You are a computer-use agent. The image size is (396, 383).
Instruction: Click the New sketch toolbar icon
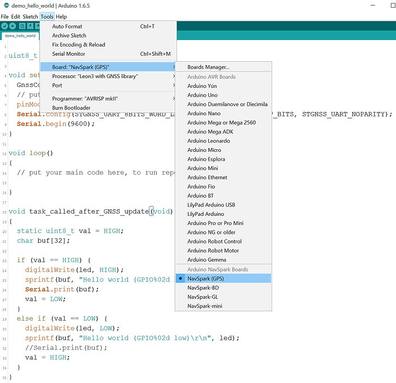[22, 26]
